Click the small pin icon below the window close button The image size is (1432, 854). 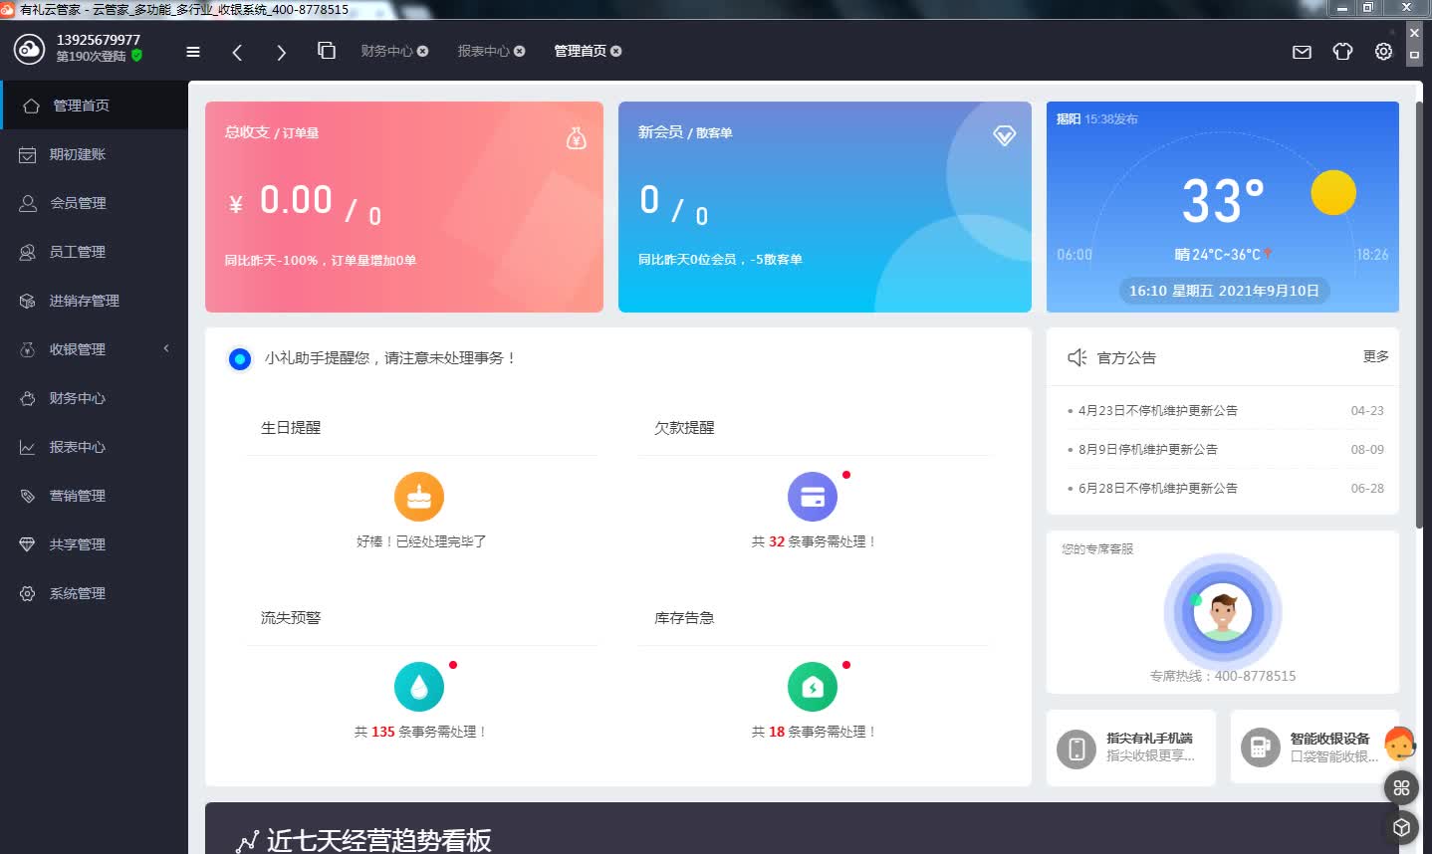pyautogui.click(x=1414, y=55)
